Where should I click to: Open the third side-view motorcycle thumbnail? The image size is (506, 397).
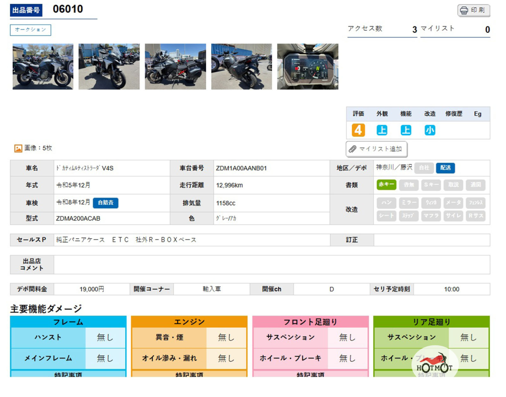click(x=175, y=67)
